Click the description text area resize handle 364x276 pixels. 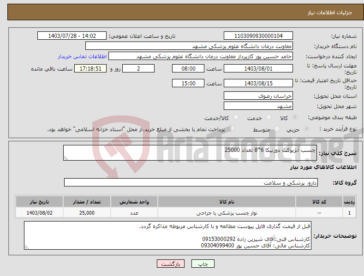tap(66, 158)
